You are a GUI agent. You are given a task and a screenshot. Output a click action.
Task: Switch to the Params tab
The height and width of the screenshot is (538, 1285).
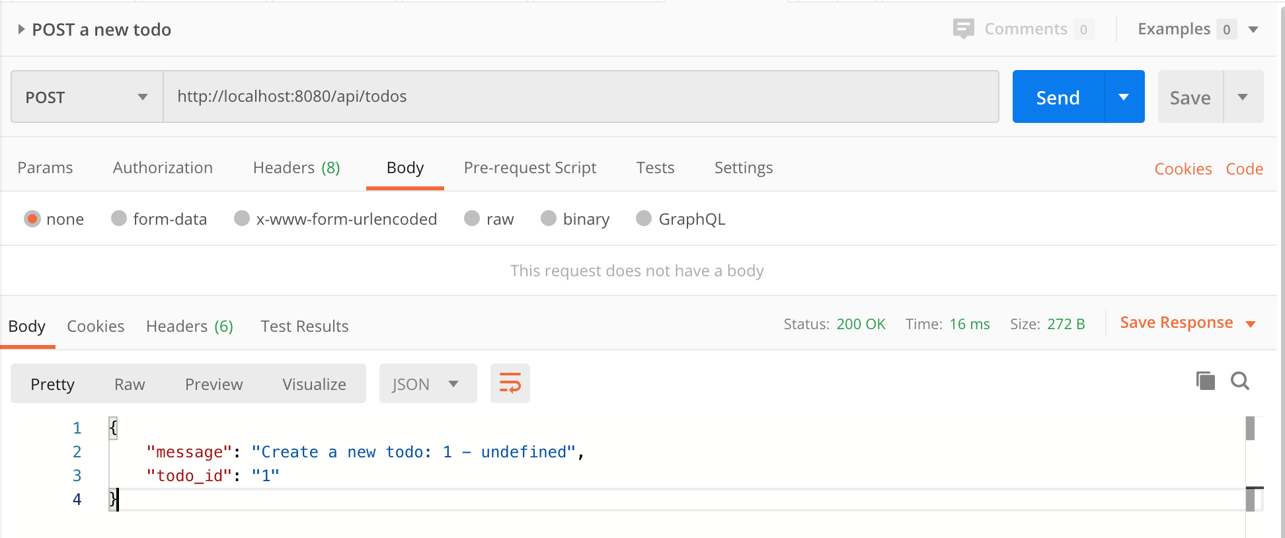[x=45, y=168]
